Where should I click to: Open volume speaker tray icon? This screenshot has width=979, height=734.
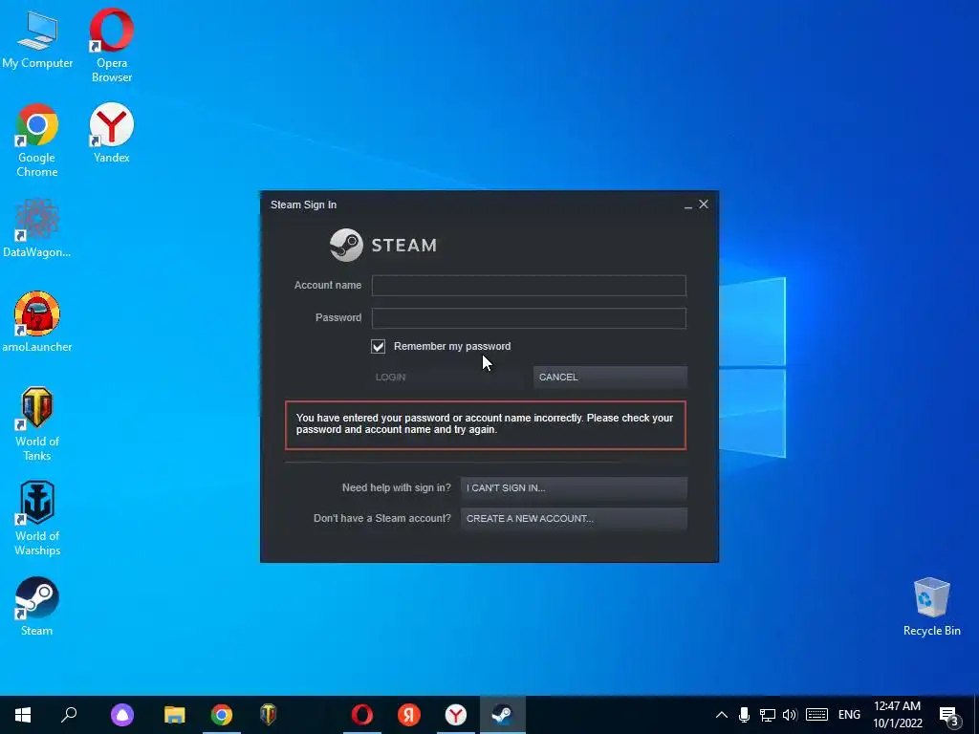point(790,715)
